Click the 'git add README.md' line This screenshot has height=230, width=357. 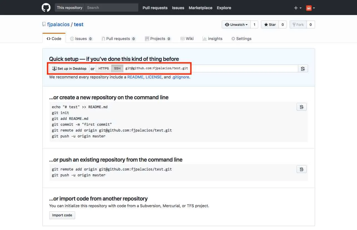(x=70, y=118)
